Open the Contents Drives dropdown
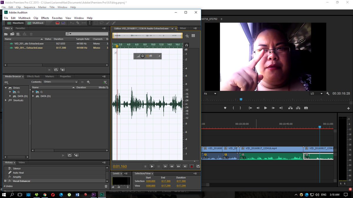Image resolution: width=353 pixels, height=198 pixels. pyautogui.click(x=60, y=82)
